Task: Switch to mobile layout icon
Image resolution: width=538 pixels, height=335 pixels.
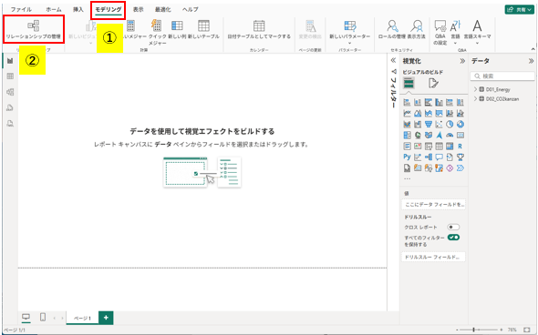Action: [43, 317]
